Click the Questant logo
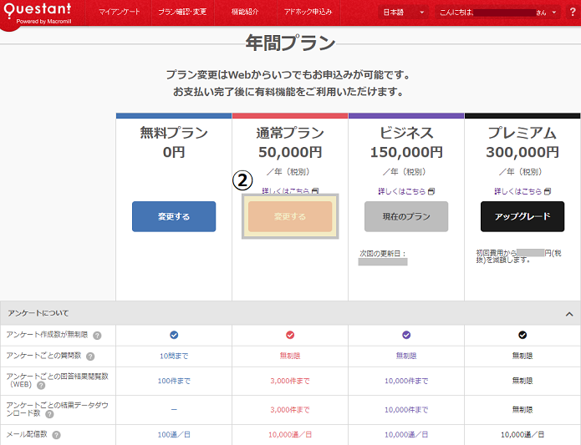Image resolution: width=581 pixels, height=445 pixels. (37, 13)
